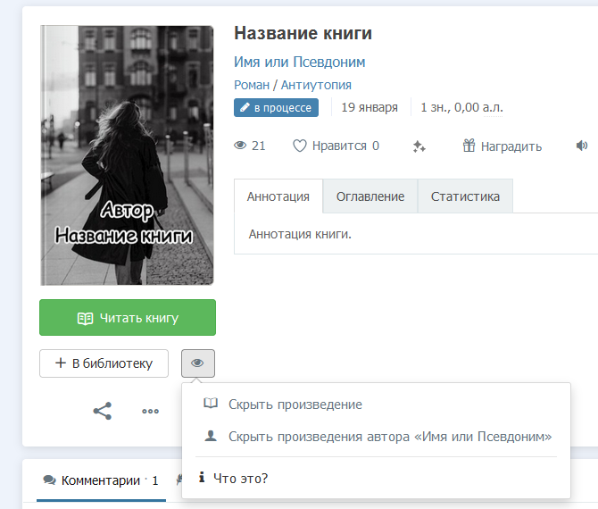Select the Аннотация tab
The image size is (598, 509).
[278, 196]
